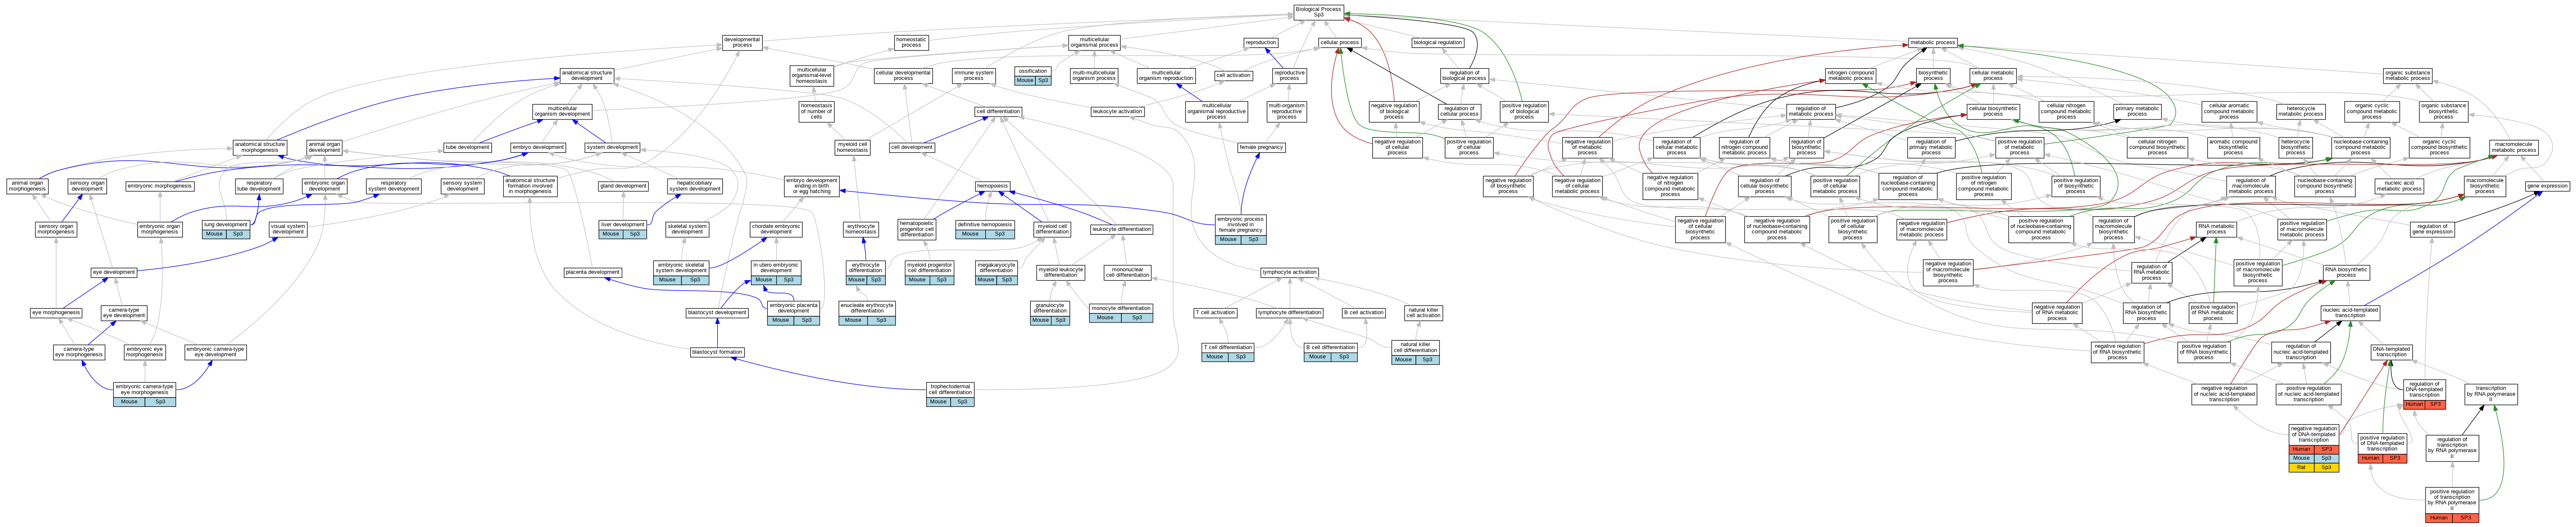Image resolution: width=2576 pixels, height=527 pixels.
Task: Select the 'immune system process' node
Action: pos(974,75)
